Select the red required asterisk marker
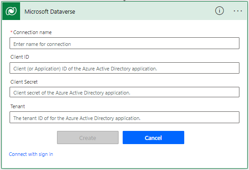 (x=11, y=32)
